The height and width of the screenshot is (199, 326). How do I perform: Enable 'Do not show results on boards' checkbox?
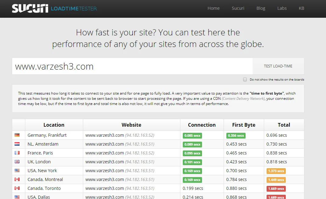245,79
